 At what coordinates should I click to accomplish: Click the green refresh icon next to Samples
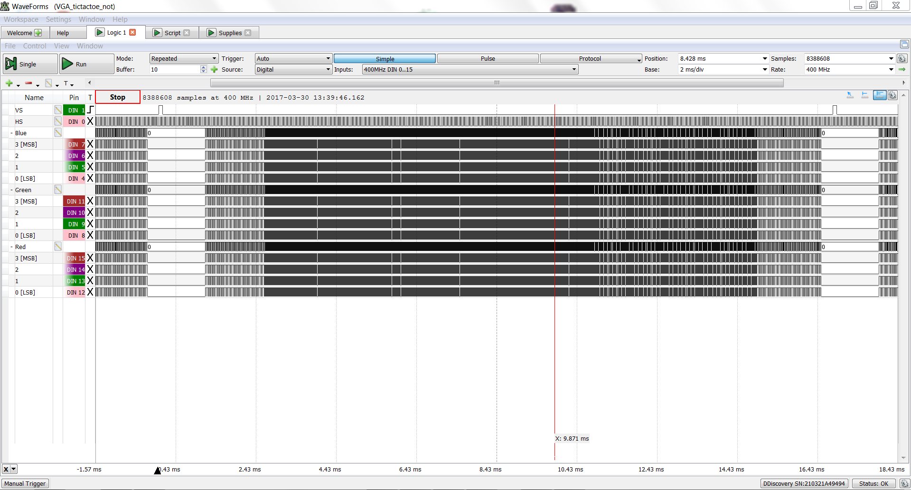click(x=902, y=58)
